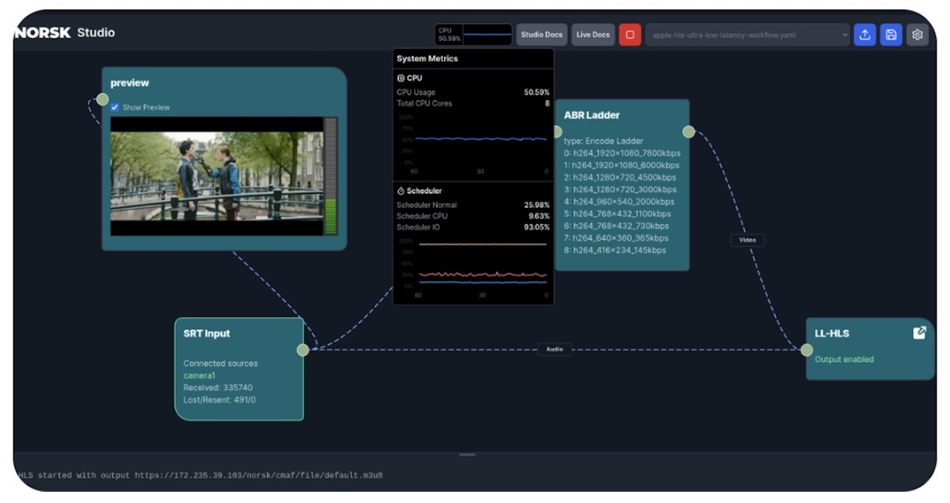Click the save workflow icon
Viewport: 950px width, 503px height.
pyautogui.click(x=891, y=35)
